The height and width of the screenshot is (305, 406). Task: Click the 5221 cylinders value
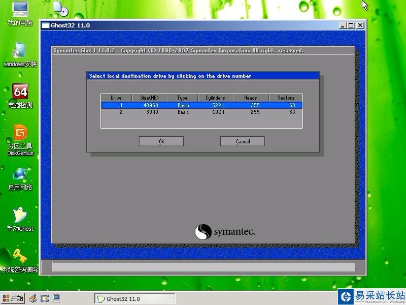click(218, 105)
